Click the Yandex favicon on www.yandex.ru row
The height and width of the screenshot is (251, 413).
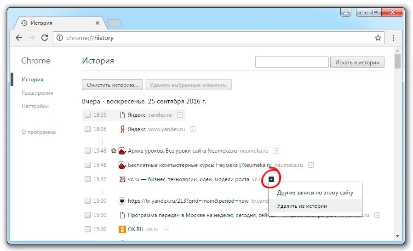[x=122, y=129]
